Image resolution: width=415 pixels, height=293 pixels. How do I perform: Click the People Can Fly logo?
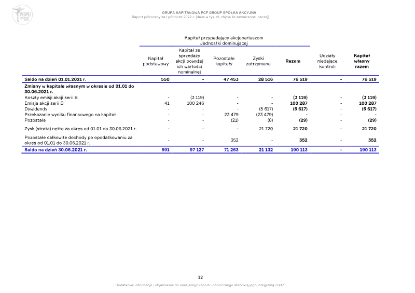point(22,15)
